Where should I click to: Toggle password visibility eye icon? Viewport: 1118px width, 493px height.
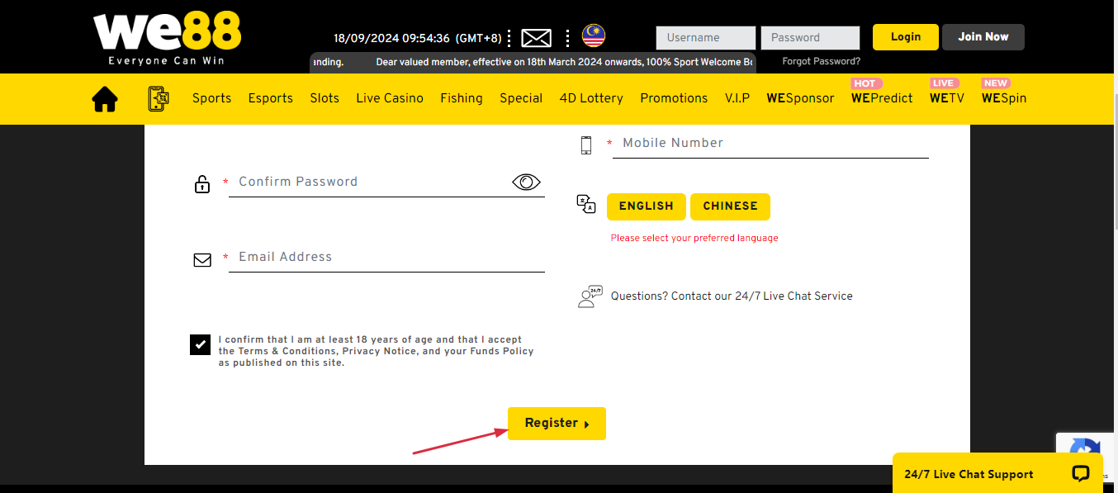(x=526, y=183)
